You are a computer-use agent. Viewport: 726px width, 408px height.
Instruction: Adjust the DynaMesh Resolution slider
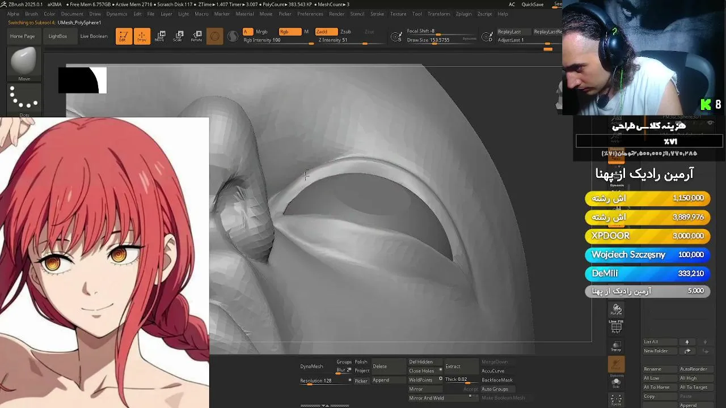tap(326, 381)
